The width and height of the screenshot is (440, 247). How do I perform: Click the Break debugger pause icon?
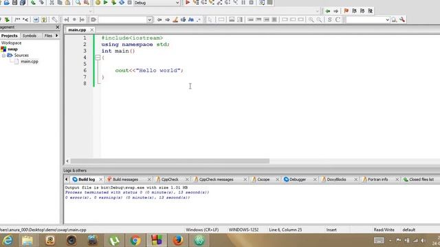(x=243, y=3)
